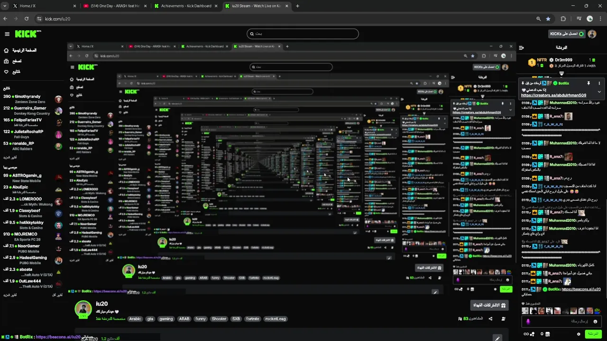Open FelipeFariasTV channel in sidebar

(x=32, y=123)
